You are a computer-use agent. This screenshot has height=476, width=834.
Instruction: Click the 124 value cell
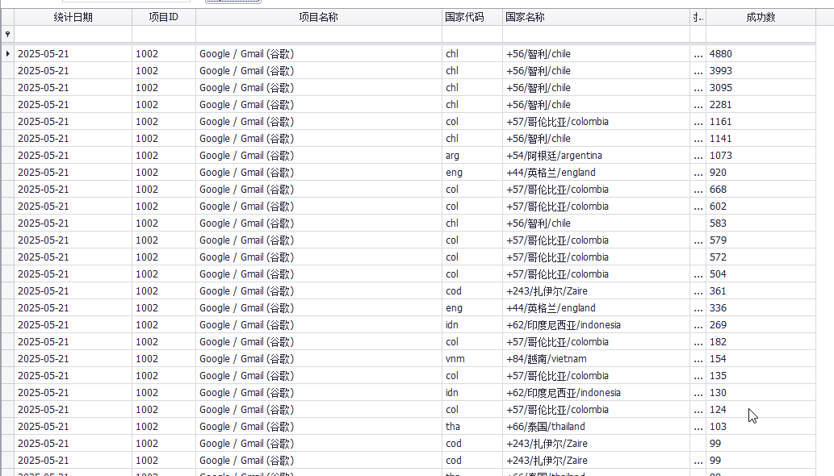tap(761, 410)
